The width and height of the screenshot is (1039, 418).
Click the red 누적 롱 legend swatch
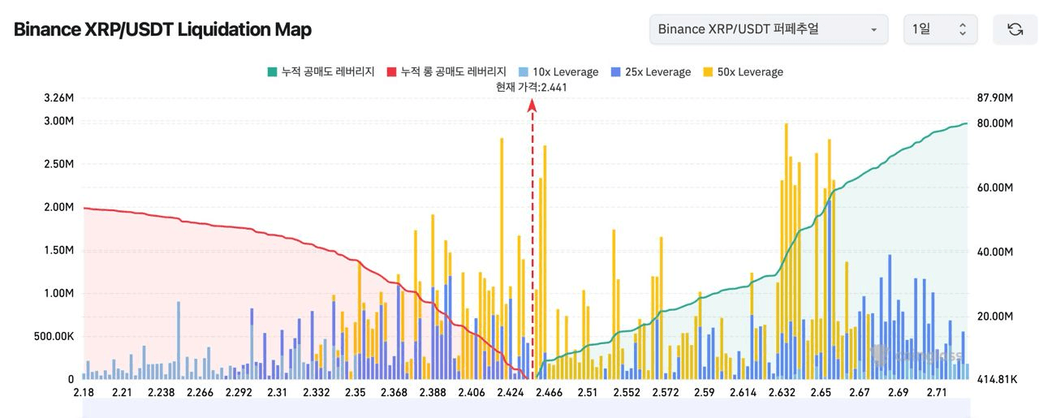pos(391,71)
